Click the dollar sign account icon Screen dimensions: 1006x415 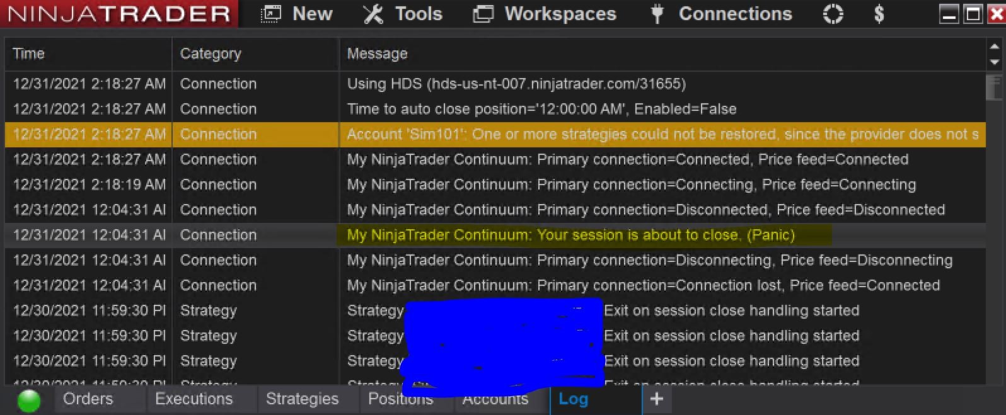pos(879,14)
